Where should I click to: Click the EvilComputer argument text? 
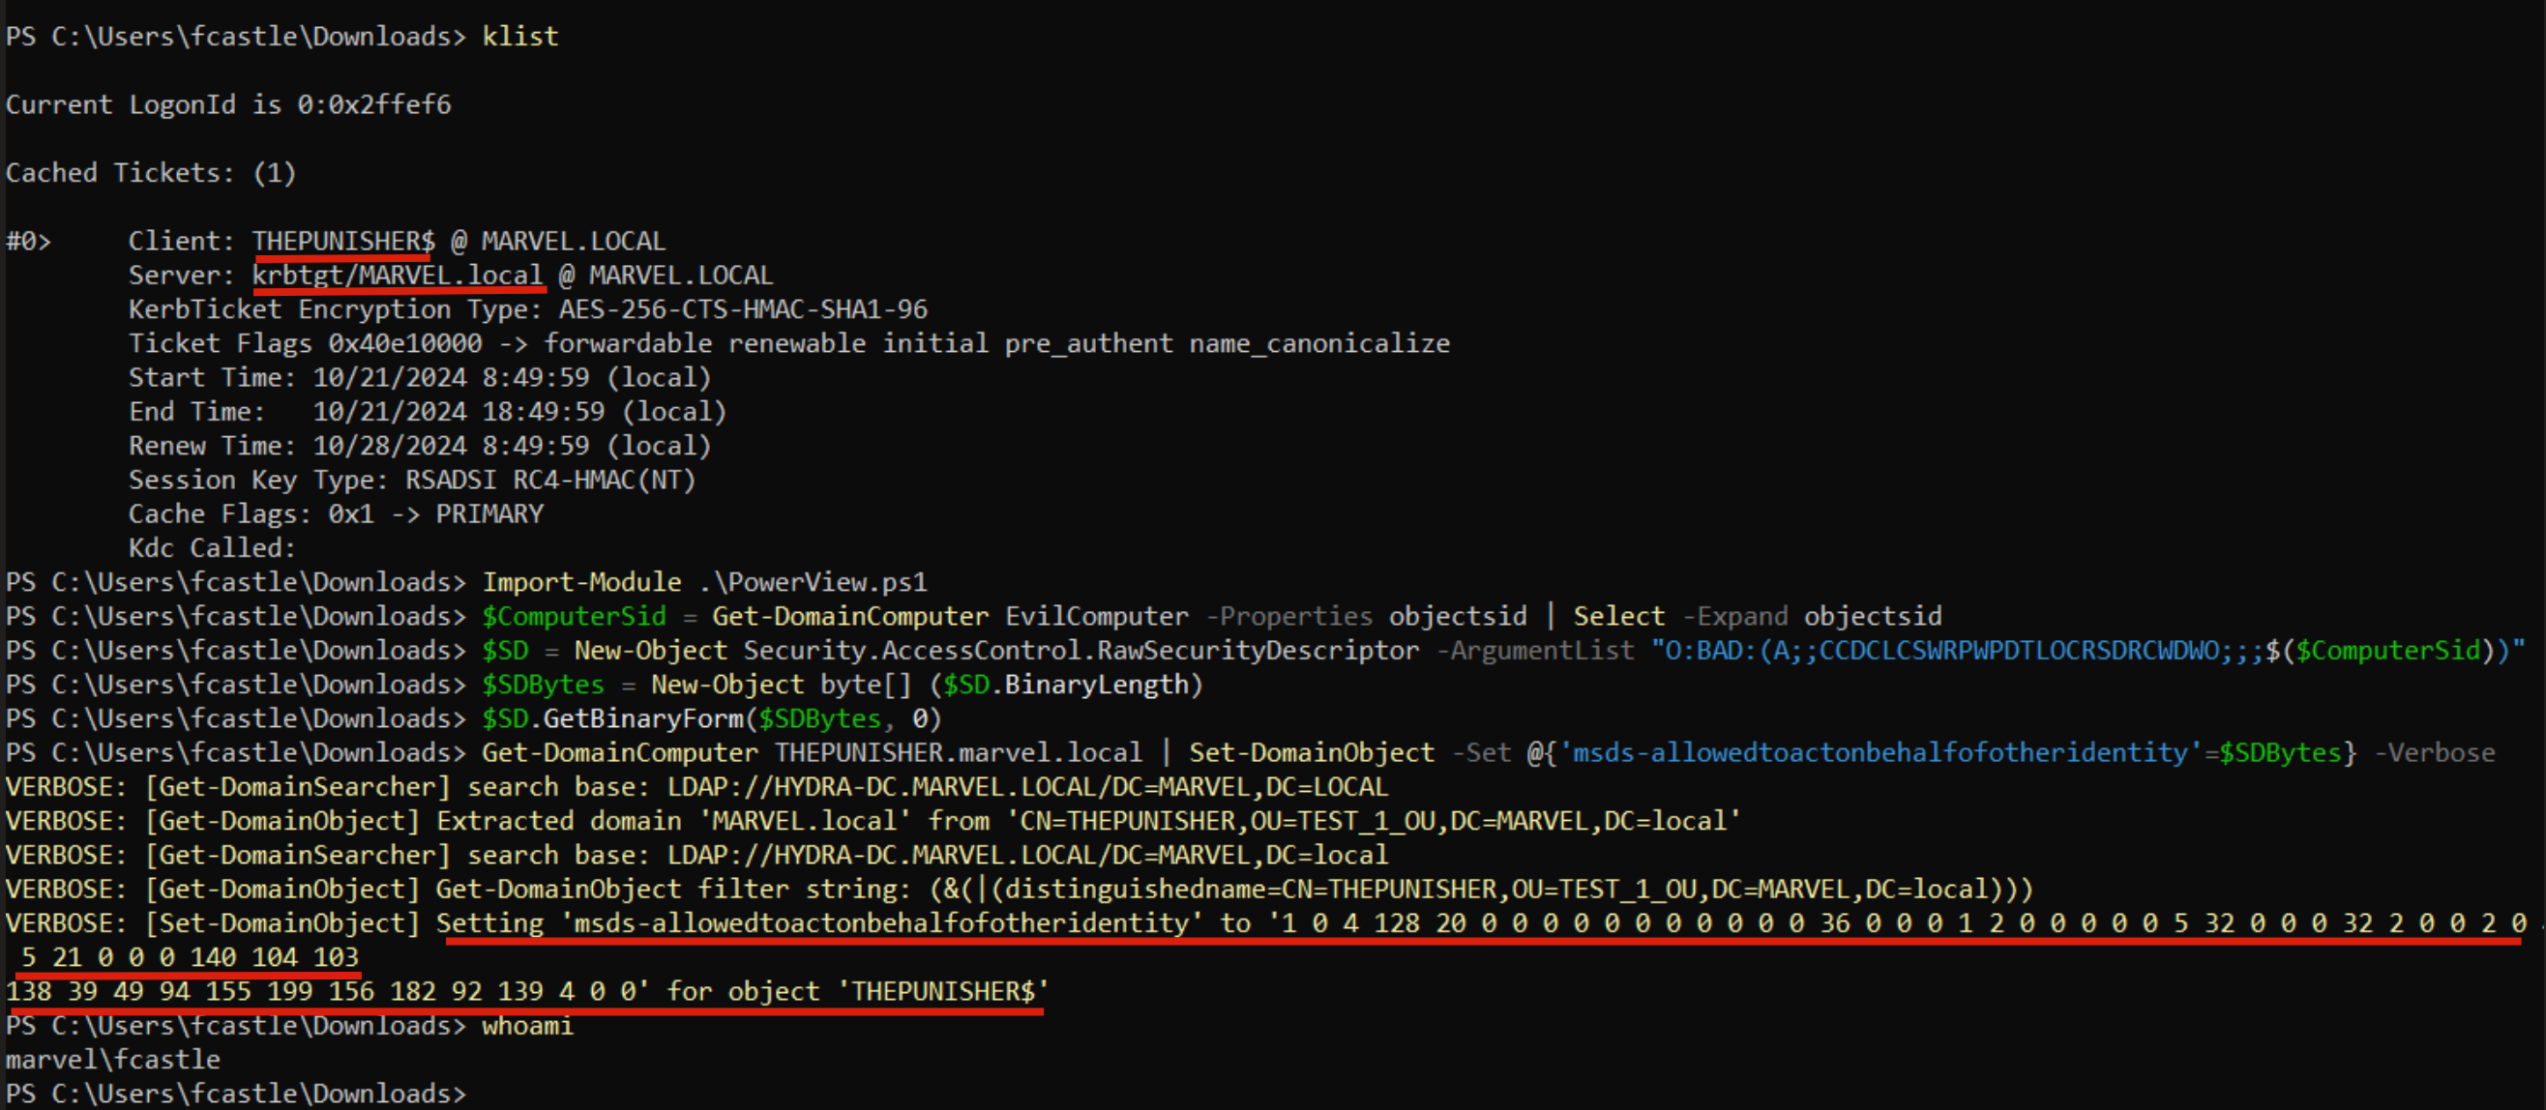pyautogui.click(x=1096, y=616)
